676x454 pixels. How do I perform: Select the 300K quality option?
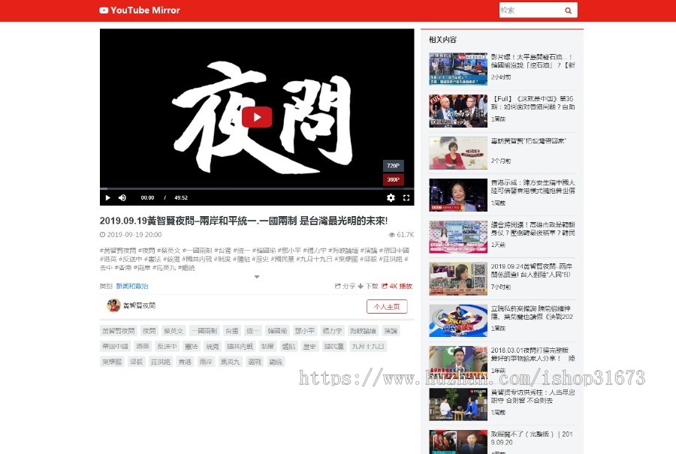pos(393,180)
